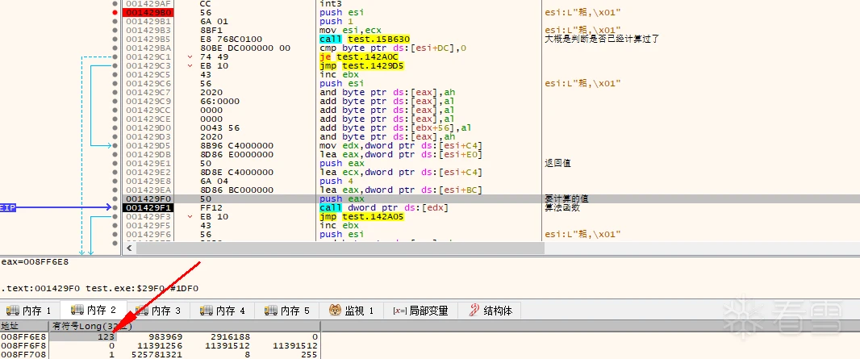The width and height of the screenshot is (860, 359).
Task: Click the 内存 5 tab's memory icon
Action: 270,310
